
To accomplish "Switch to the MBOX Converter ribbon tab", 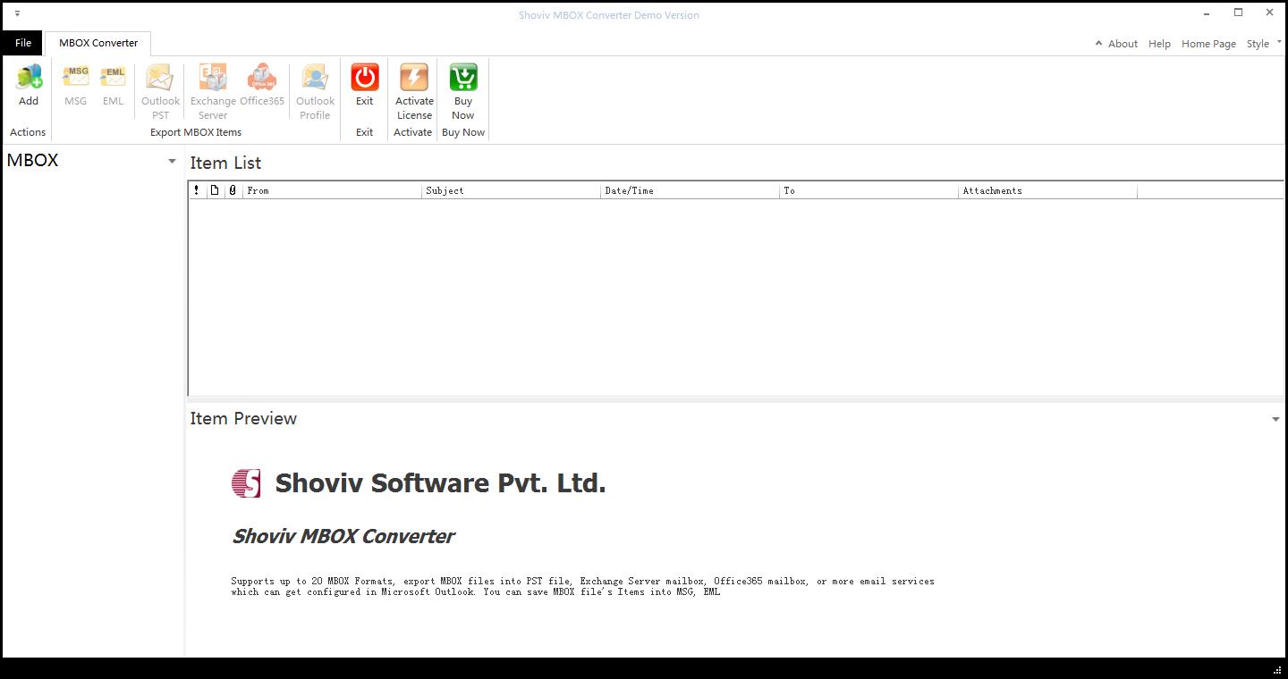I will 98,43.
